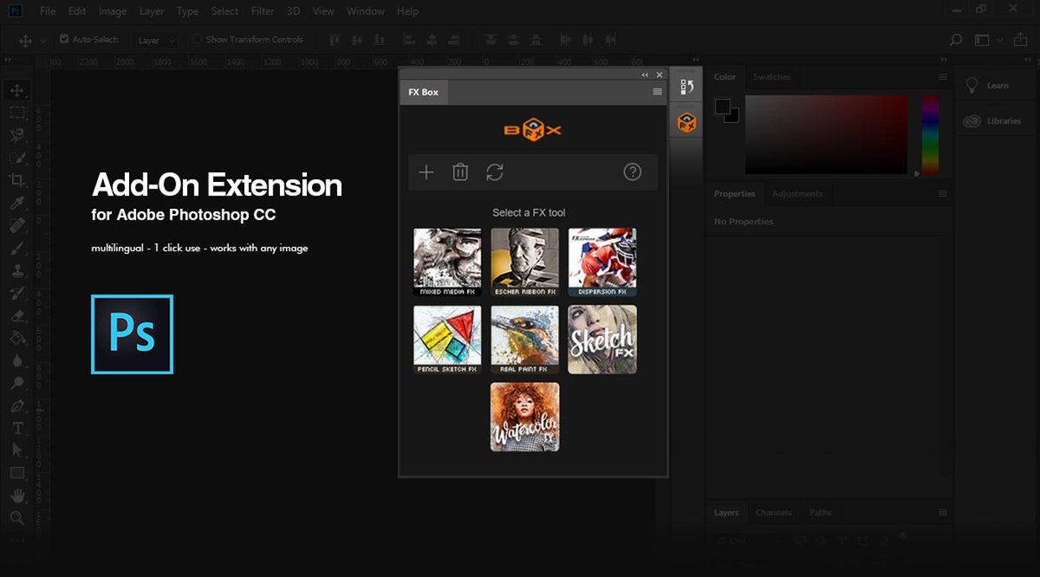Open the FX Box help question mark
1040x577 pixels.
(633, 172)
